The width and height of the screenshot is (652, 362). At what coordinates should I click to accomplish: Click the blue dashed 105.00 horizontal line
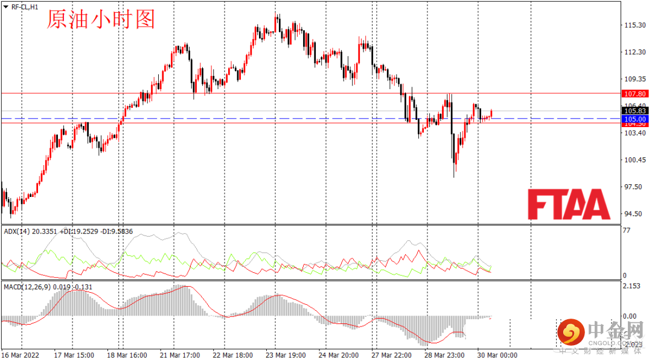click(311, 119)
